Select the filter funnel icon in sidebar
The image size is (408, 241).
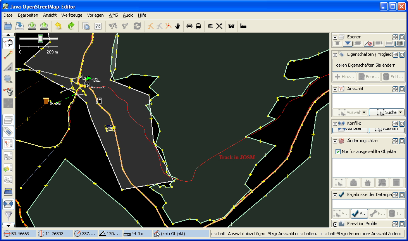click(8, 215)
